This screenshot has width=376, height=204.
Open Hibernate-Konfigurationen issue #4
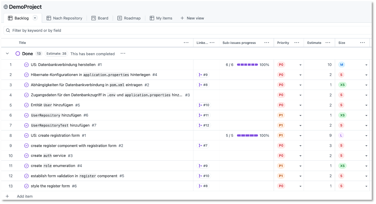pos(91,75)
